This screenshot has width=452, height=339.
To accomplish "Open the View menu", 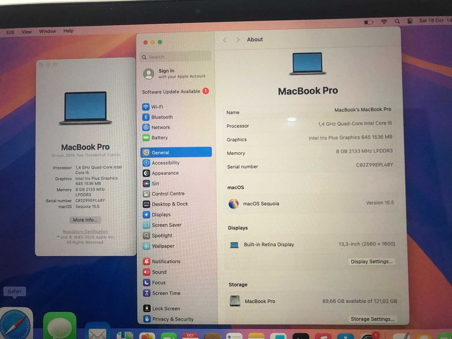I will tap(27, 31).
